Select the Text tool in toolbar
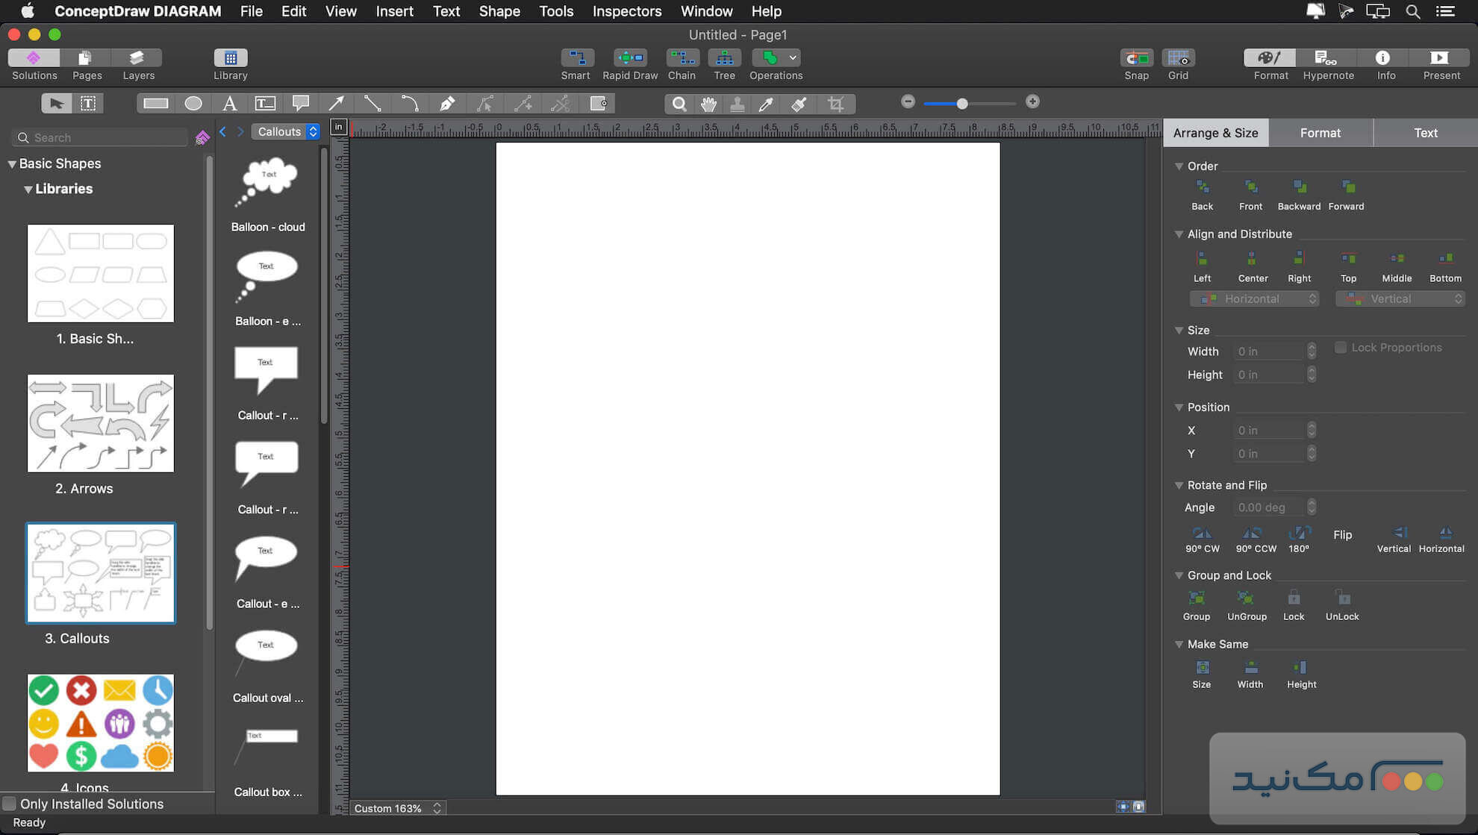Image resolution: width=1478 pixels, height=835 pixels. [230, 103]
